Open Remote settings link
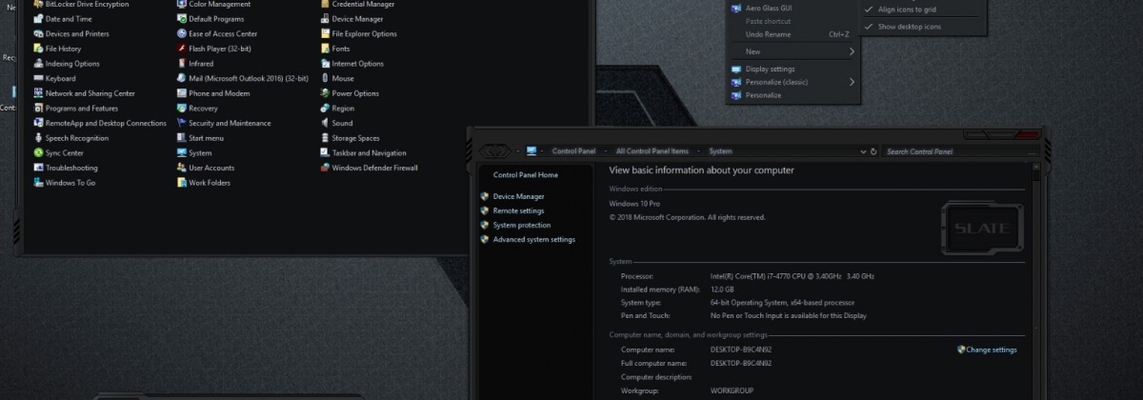This screenshot has width=1143, height=400. point(518,210)
